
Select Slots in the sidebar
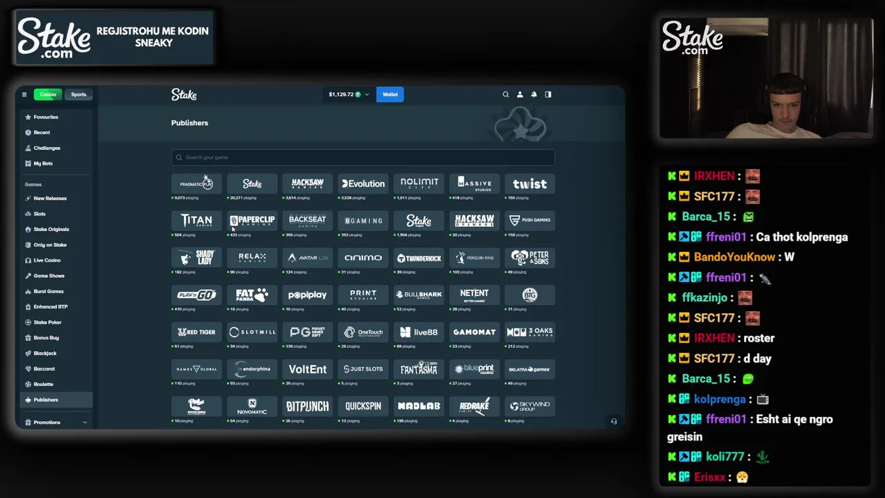pyautogui.click(x=56, y=214)
